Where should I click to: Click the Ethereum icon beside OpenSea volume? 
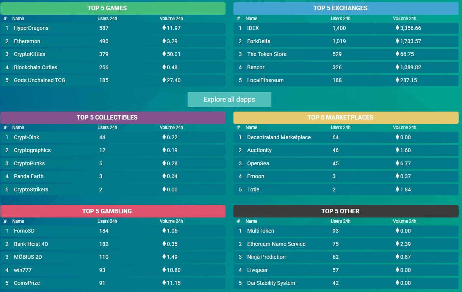pyautogui.click(x=397, y=163)
